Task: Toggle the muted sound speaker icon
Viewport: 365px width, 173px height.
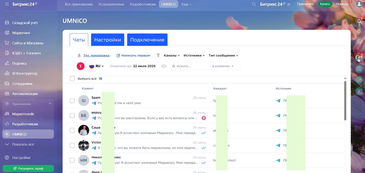Action: [164, 66]
